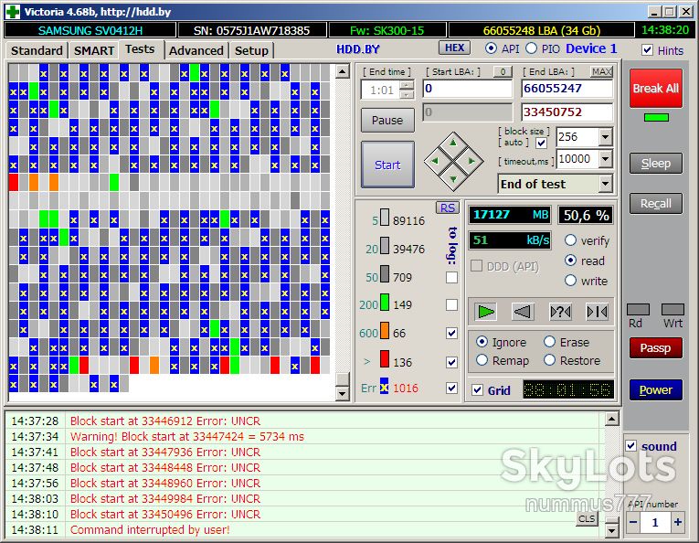Toggle the Hints checkbox
The width and height of the screenshot is (699, 543).
(647, 50)
